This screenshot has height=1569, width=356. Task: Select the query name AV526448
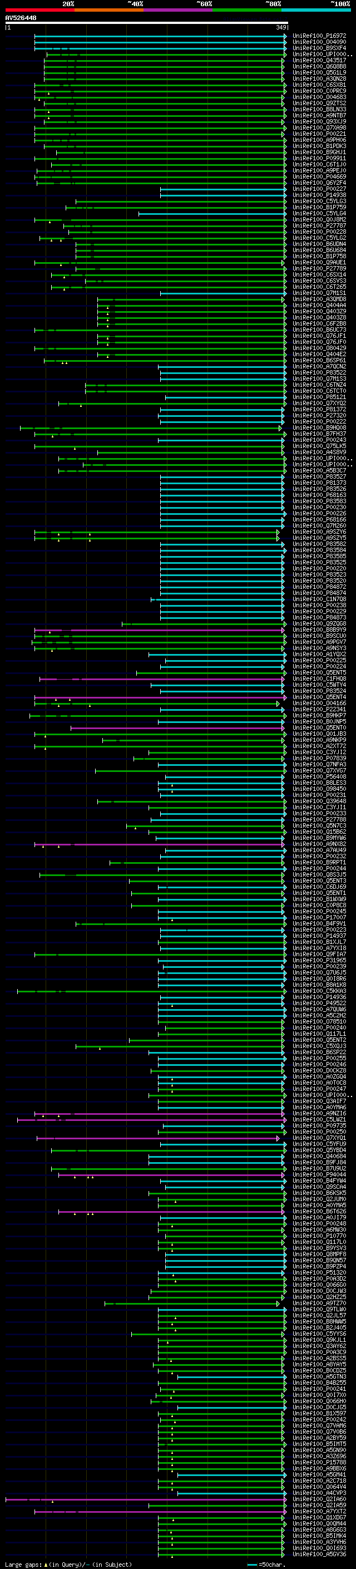coord(21,18)
